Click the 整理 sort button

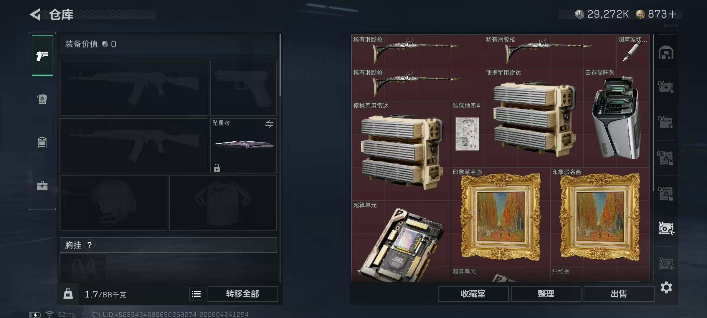point(546,294)
